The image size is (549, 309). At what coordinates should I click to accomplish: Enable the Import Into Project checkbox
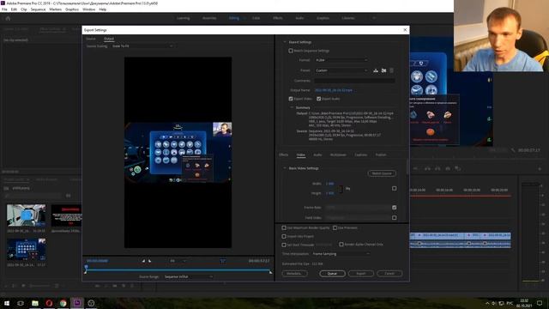tap(284, 237)
